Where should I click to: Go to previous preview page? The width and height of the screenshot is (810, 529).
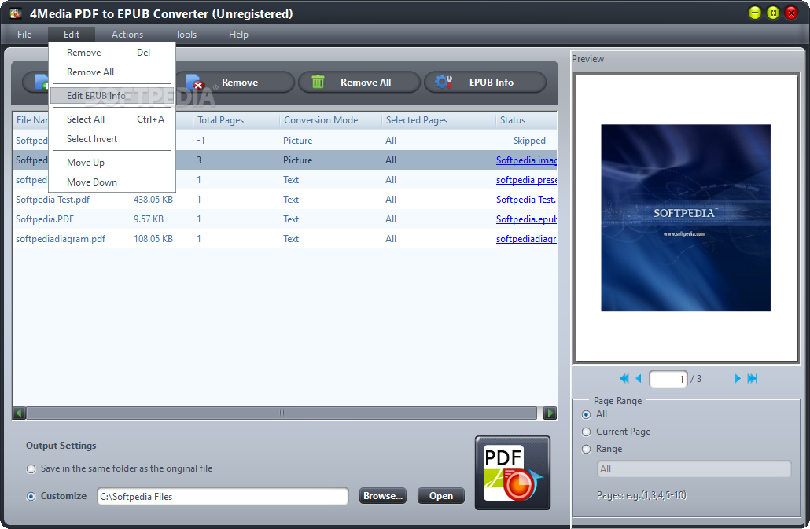coord(638,378)
